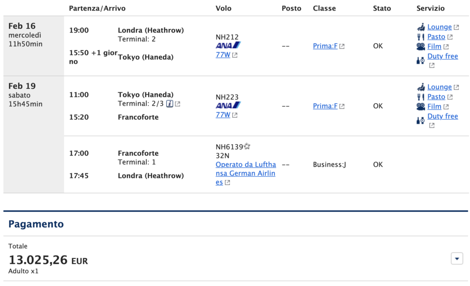Click the lounge seat icon for NH212
The width and height of the screenshot is (470, 286).
pyautogui.click(x=421, y=27)
